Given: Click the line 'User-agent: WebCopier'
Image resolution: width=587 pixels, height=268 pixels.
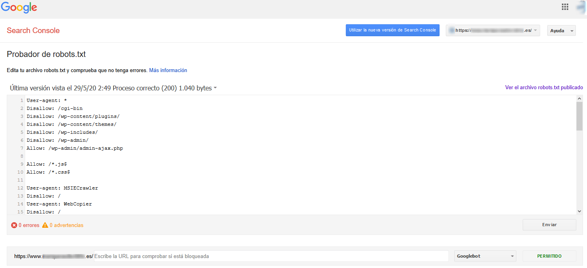Looking at the screenshot, I should pos(59,204).
